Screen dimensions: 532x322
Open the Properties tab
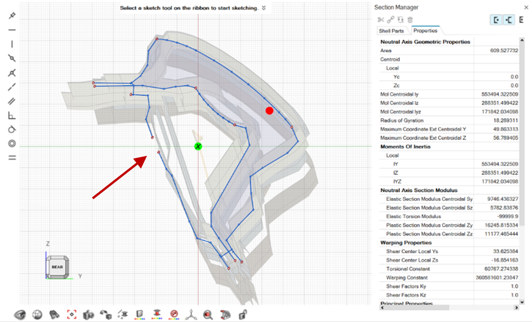(425, 31)
